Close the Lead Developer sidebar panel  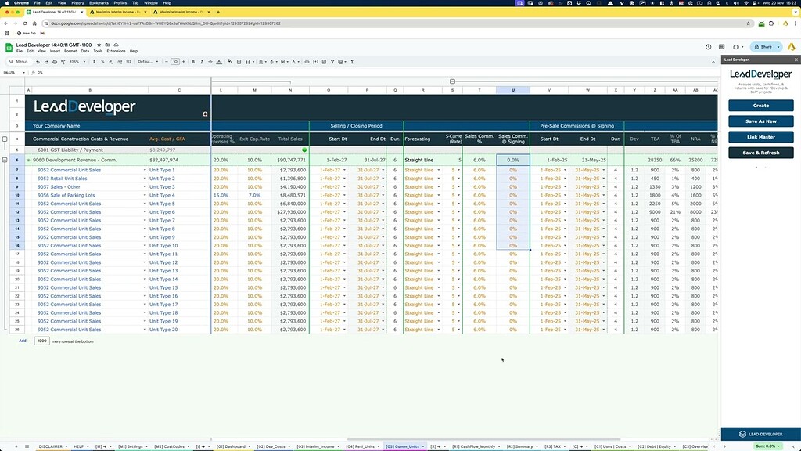[x=796, y=60]
